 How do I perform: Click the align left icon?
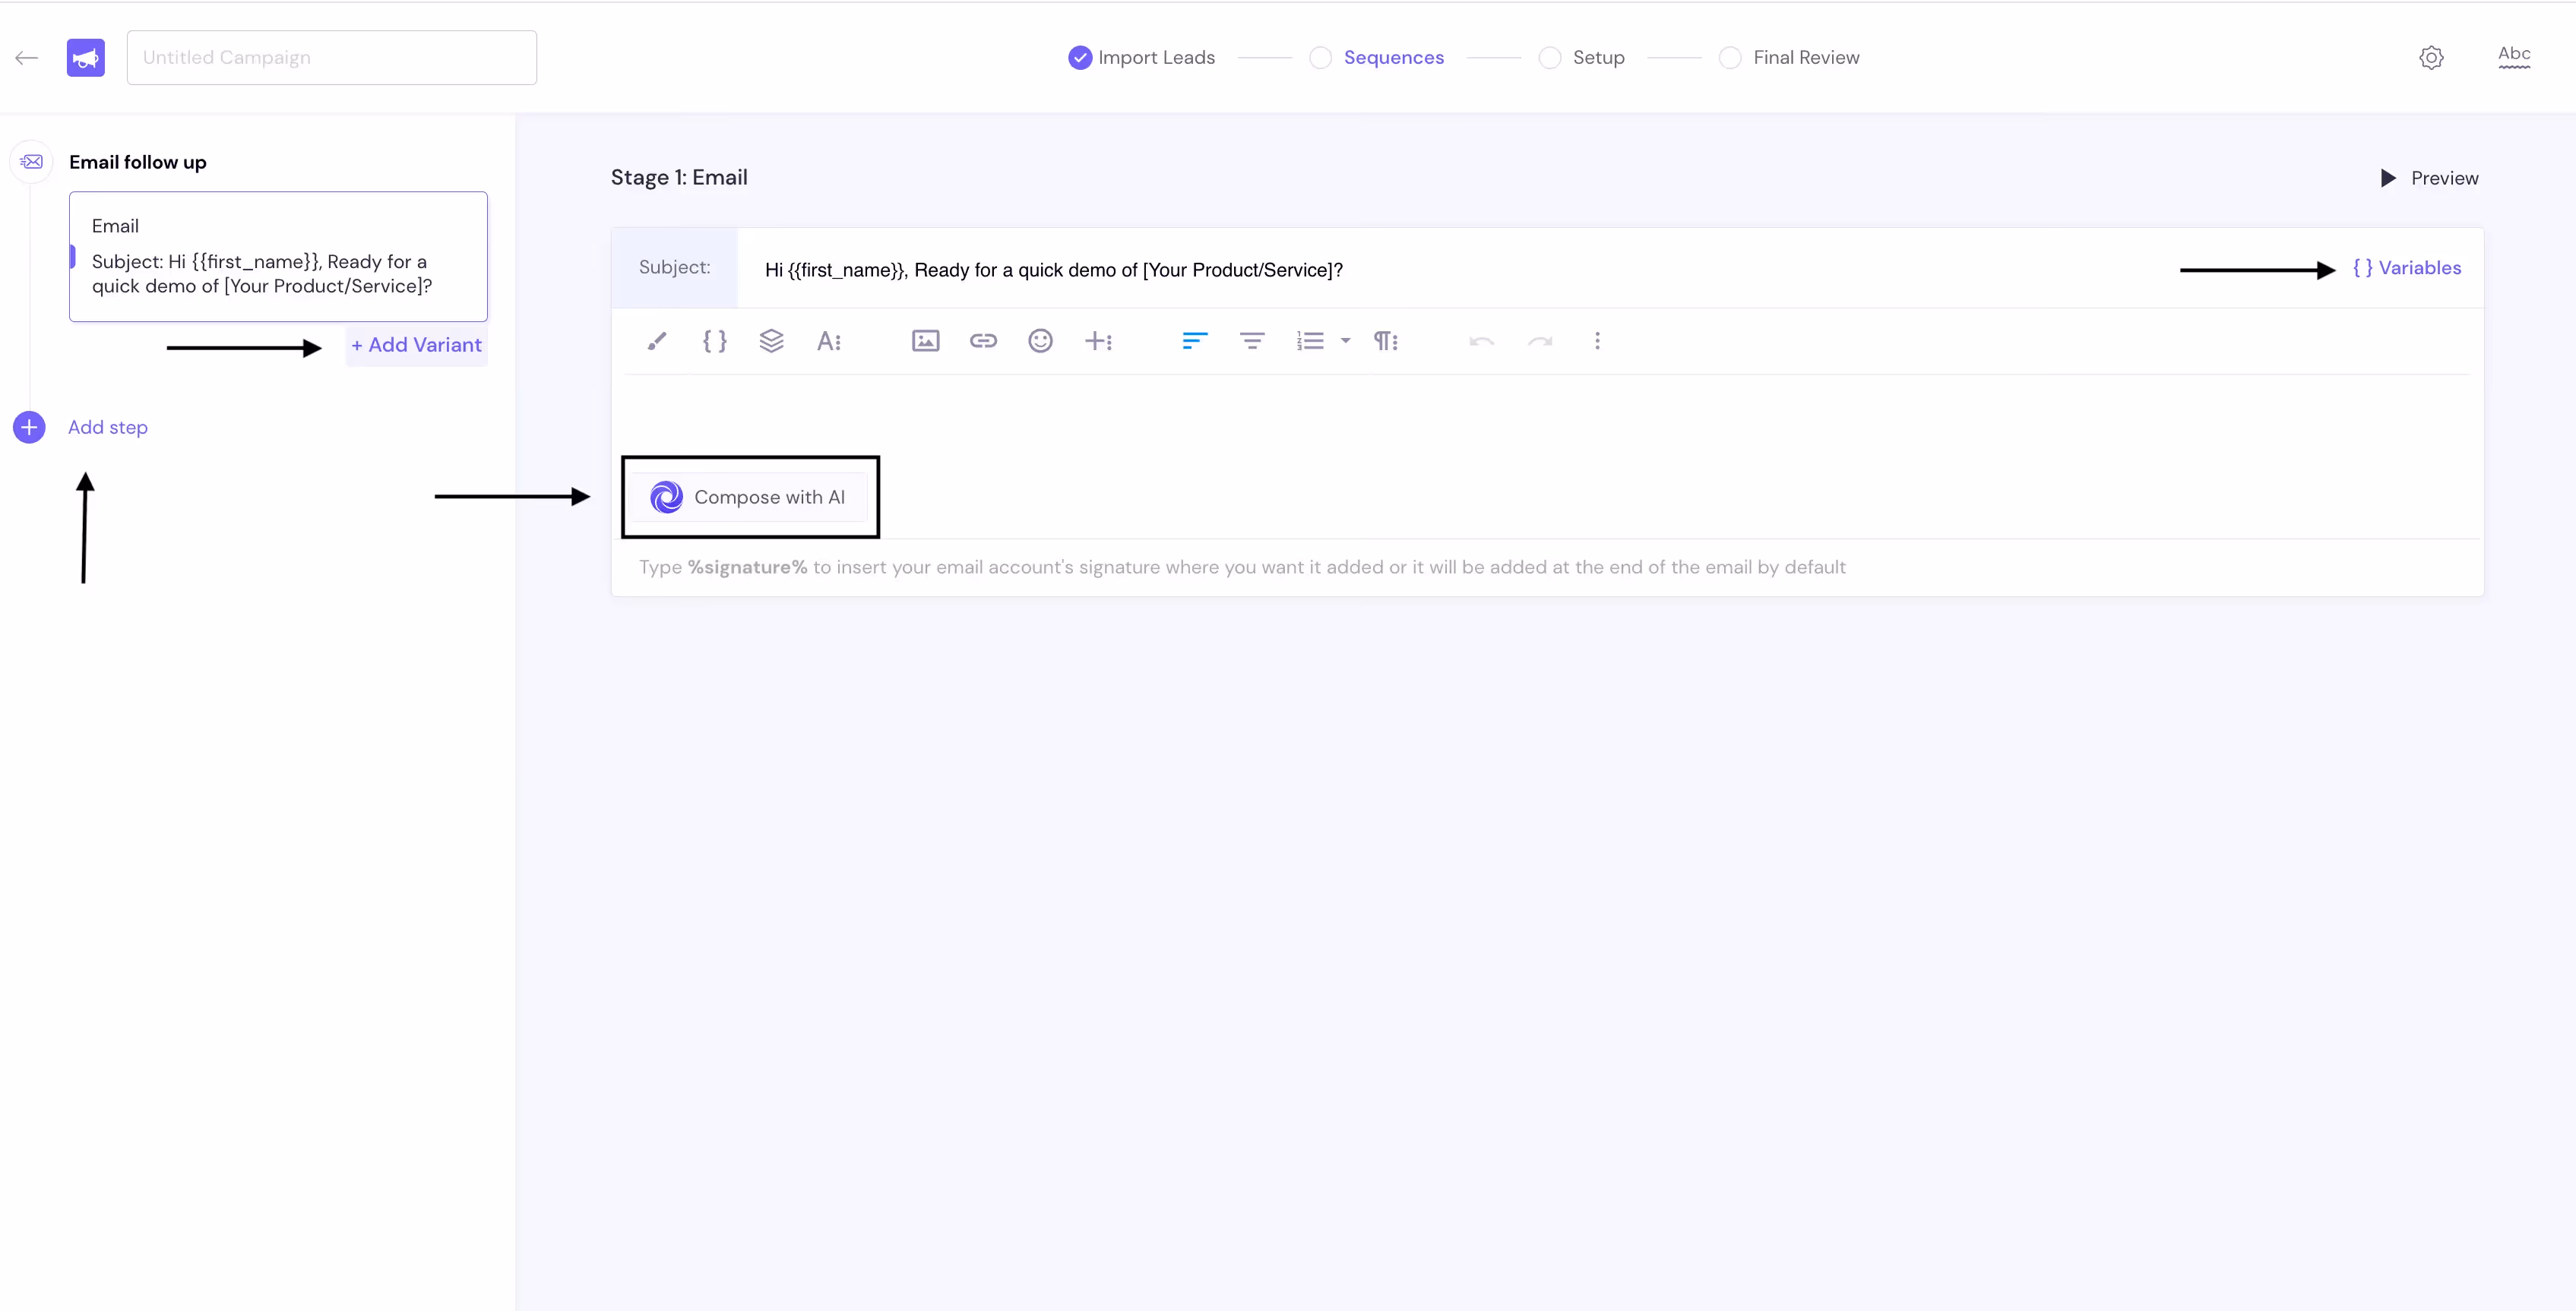pyautogui.click(x=1194, y=341)
